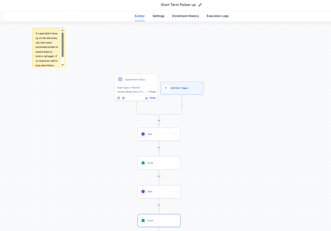Open the Settings tab
Image resolution: width=331 pixels, height=231 pixels.
[158, 16]
